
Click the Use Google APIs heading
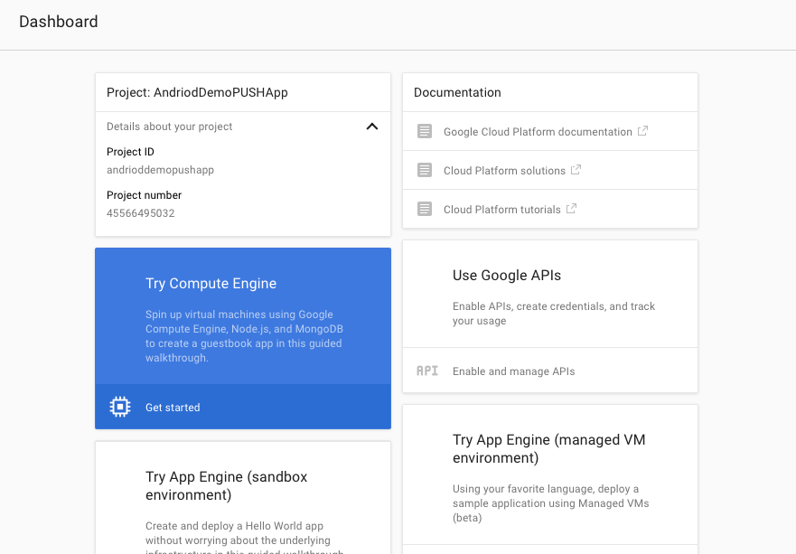(x=506, y=276)
